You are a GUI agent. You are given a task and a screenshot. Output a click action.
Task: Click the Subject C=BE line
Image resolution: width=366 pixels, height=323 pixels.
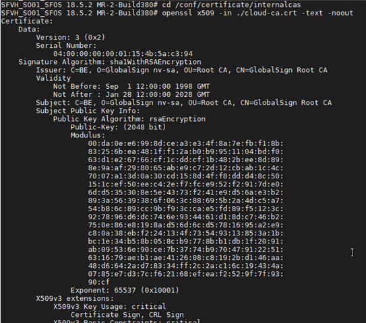(184, 103)
